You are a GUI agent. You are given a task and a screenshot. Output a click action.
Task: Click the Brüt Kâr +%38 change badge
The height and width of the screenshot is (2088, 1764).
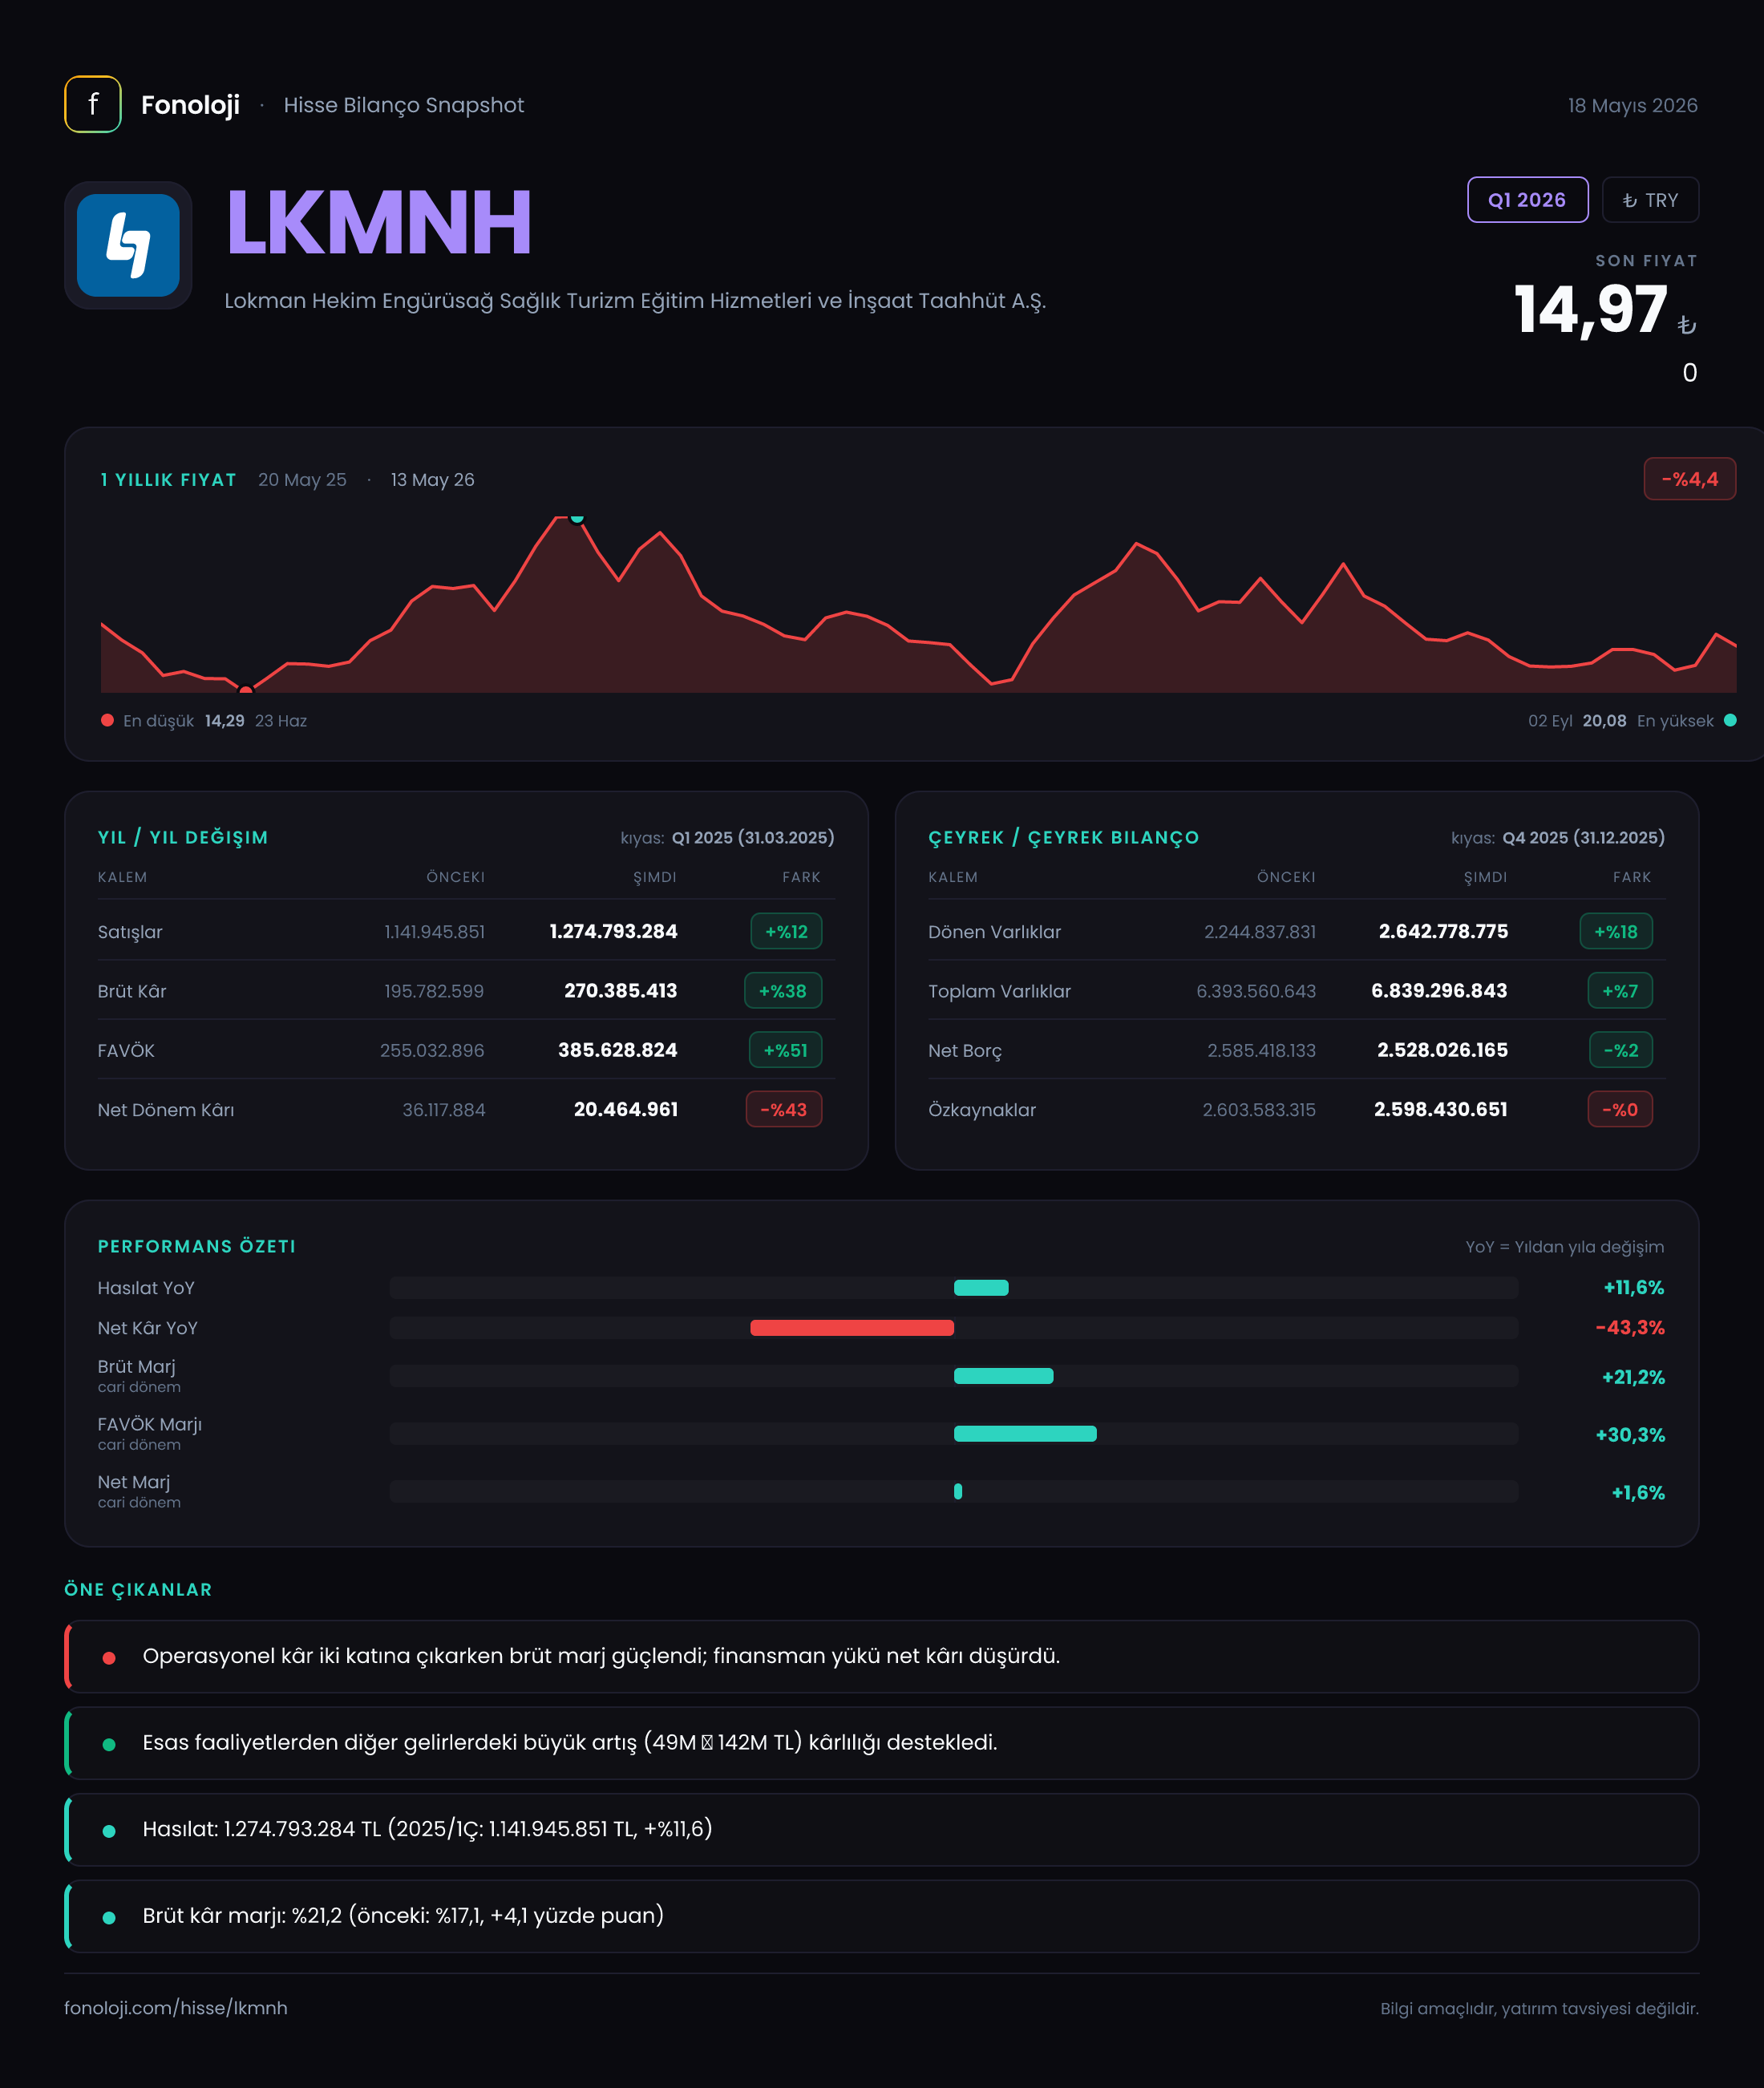(x=783, y=991)
